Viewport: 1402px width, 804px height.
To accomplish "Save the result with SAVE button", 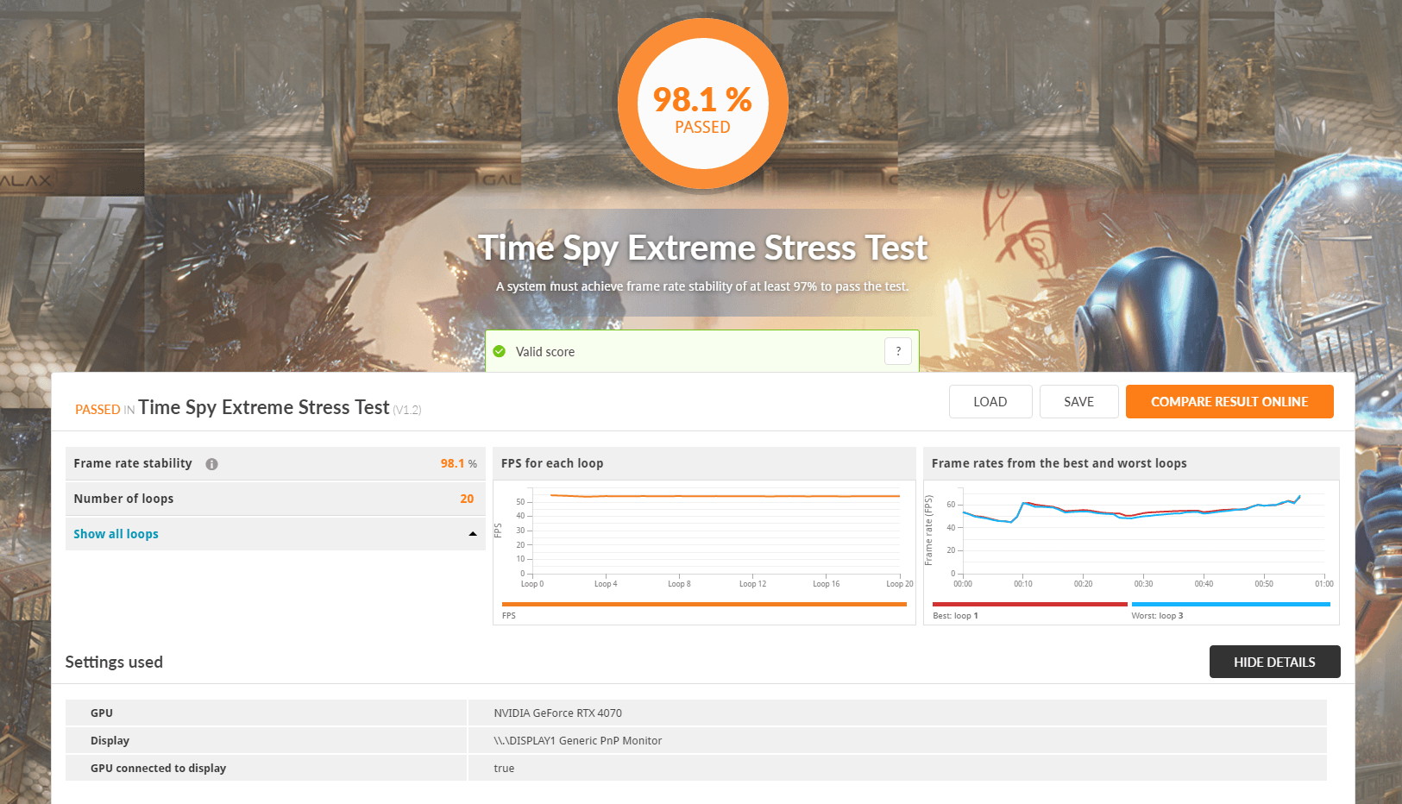I will 1078,402.
